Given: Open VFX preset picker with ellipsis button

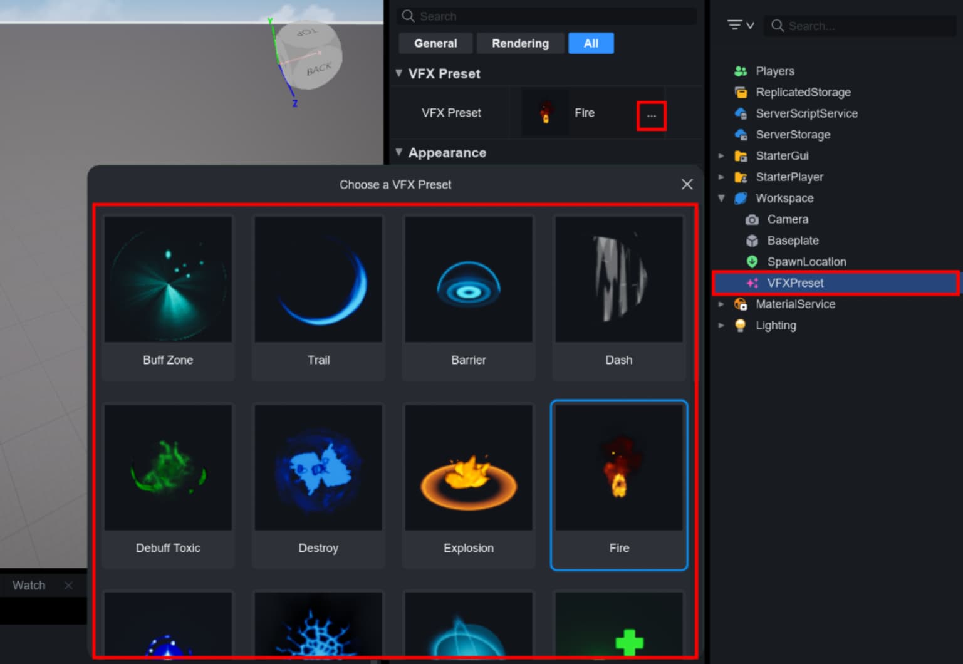Looking at the screenshot, I should pos(651,116).
